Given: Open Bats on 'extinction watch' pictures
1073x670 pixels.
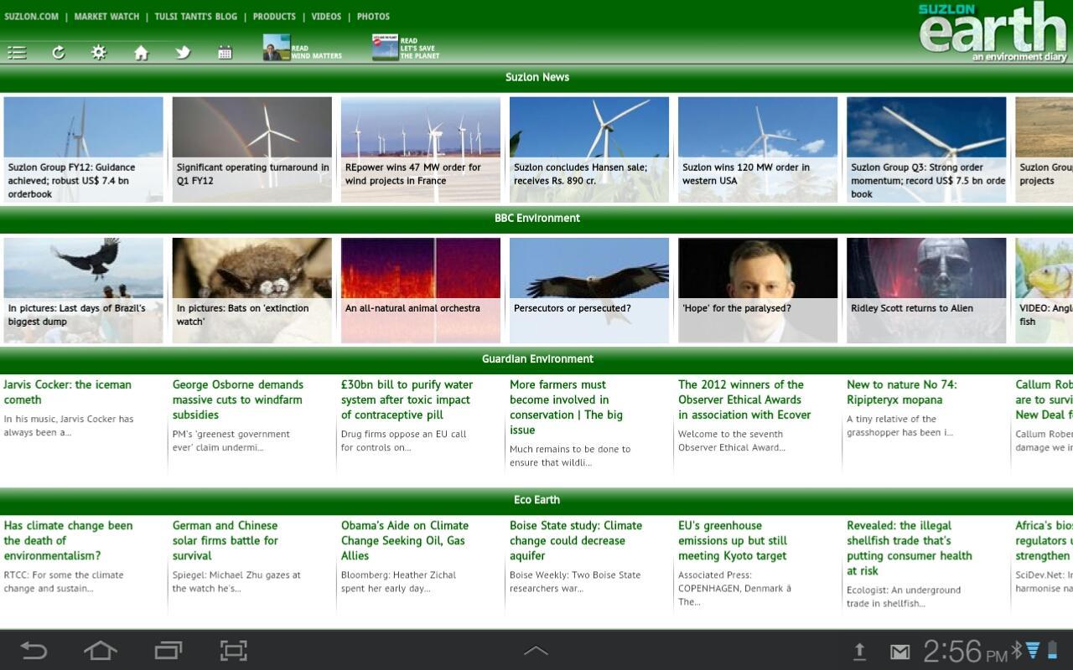Looking at the screenshot, I should pos(251,290).
